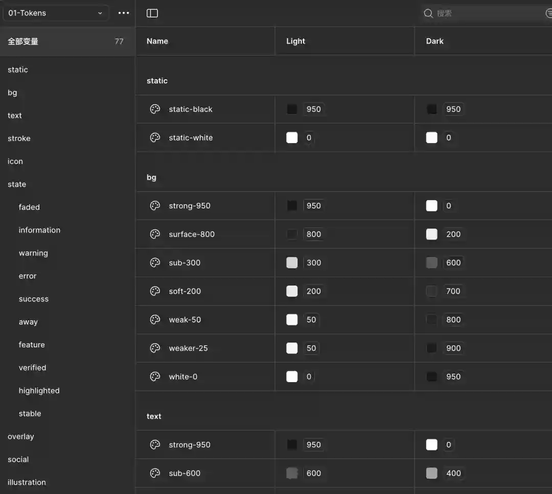Click the palette icon beside static-black

pyautogui.click(x=155, y=109)
